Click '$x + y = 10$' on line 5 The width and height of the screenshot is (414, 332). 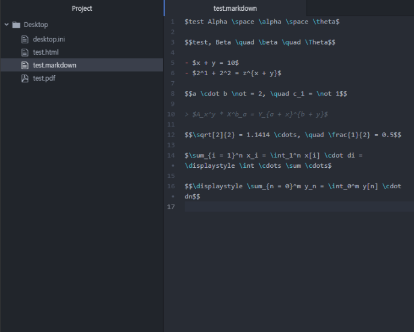pyautogui.click(x=215, y=63)
